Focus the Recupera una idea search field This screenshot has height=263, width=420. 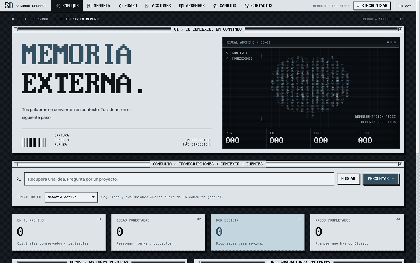tap(179, 179)
